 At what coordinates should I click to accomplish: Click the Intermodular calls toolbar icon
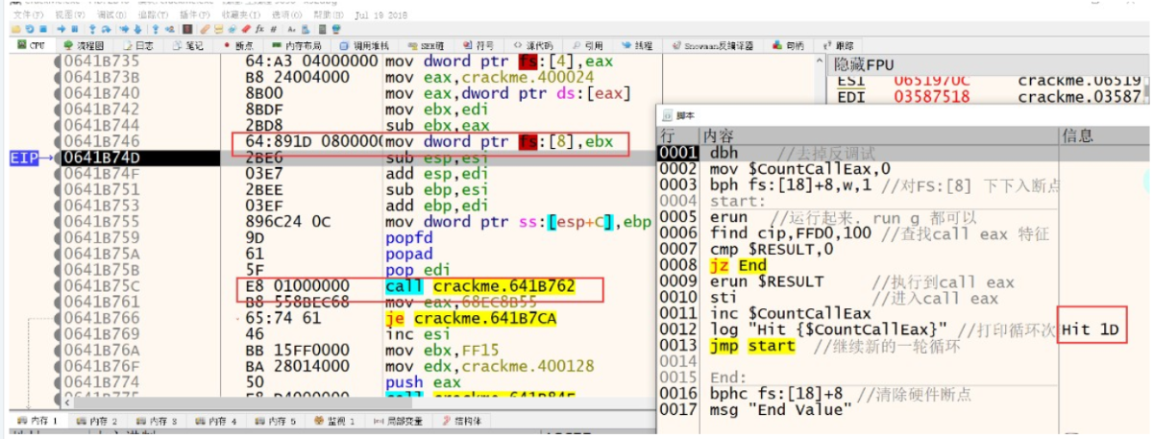coord(306,29)
